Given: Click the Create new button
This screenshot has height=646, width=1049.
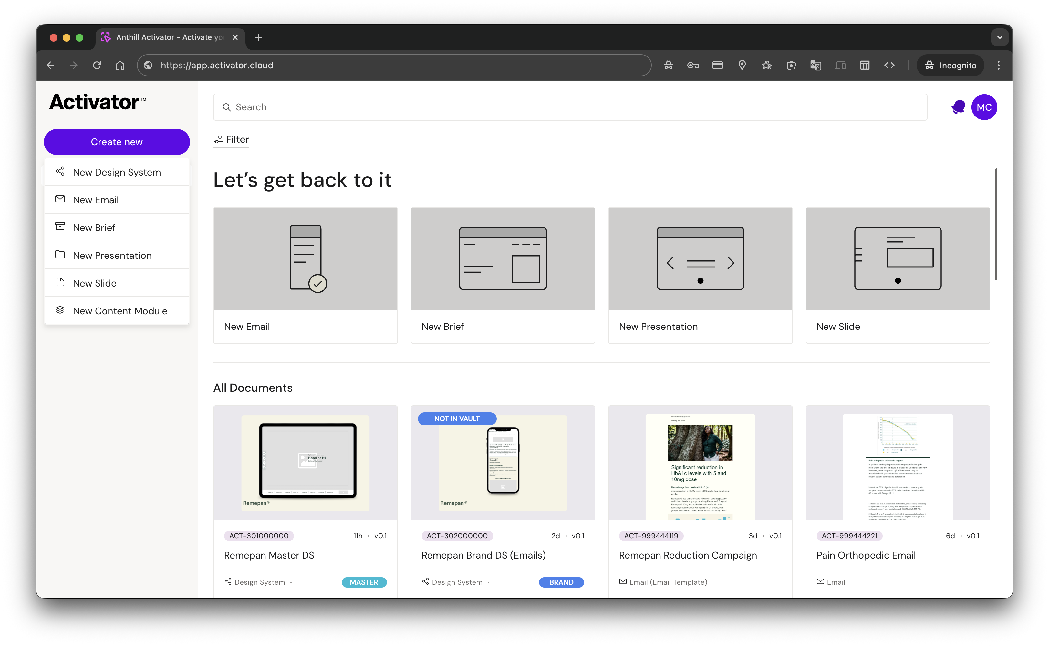Looking at the screenshot, I should 117,142.
